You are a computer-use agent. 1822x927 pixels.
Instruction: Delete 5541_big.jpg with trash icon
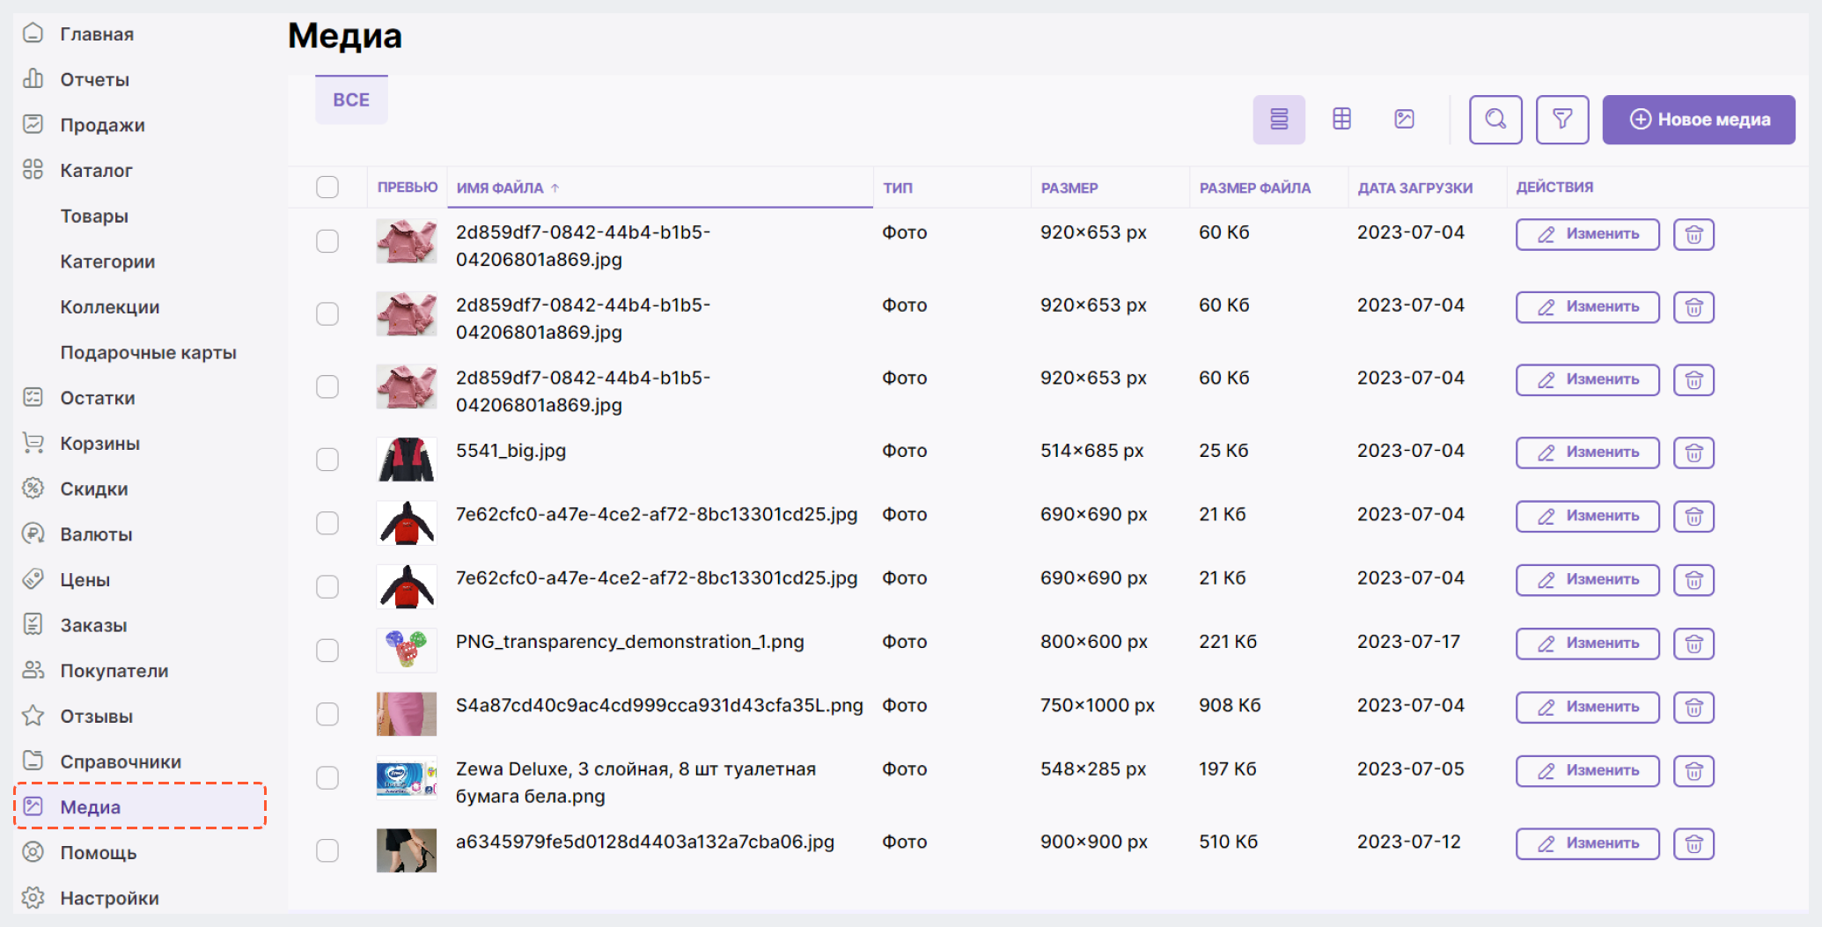tap(1693, 452)
